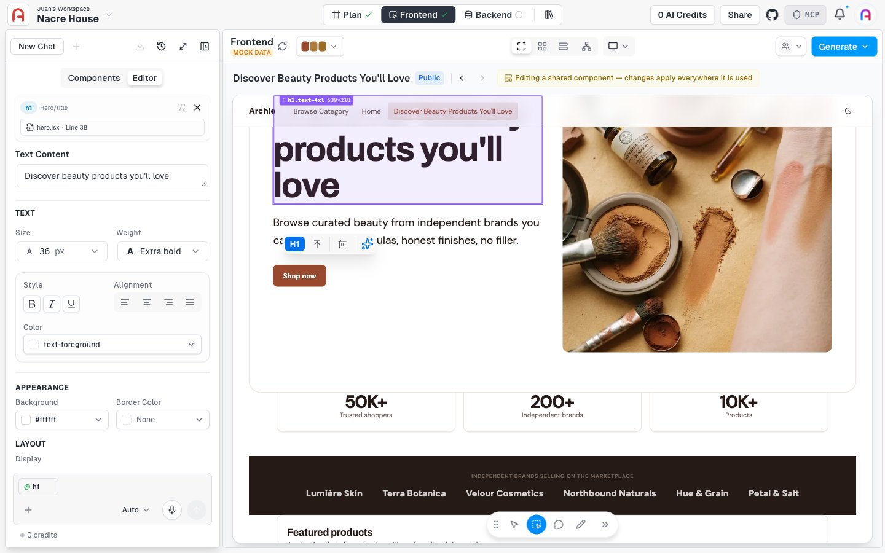Download the chat export icon
885x553 pixels.
coord(140,47)
